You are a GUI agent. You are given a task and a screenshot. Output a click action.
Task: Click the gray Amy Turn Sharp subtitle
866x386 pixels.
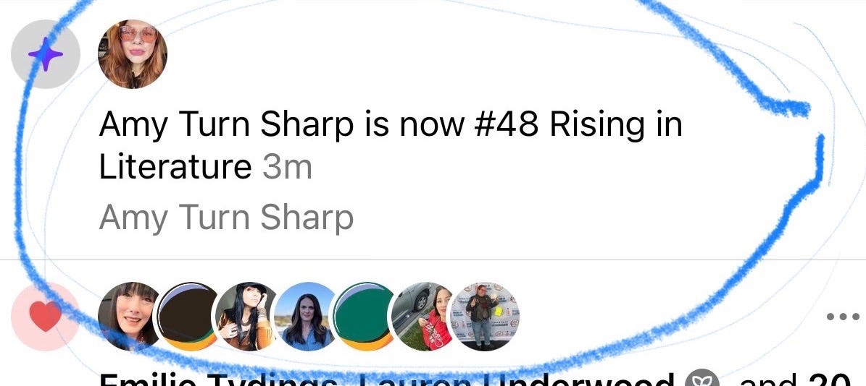point(226,217)
